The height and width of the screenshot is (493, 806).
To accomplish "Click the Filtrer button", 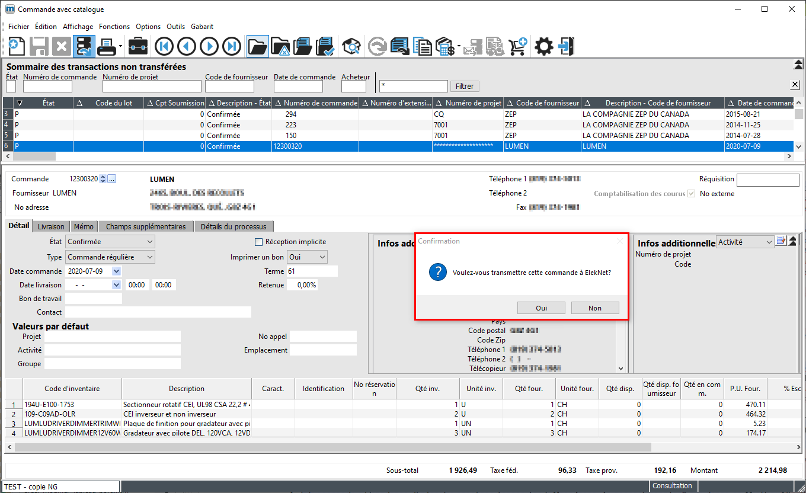I will [465, 87].
